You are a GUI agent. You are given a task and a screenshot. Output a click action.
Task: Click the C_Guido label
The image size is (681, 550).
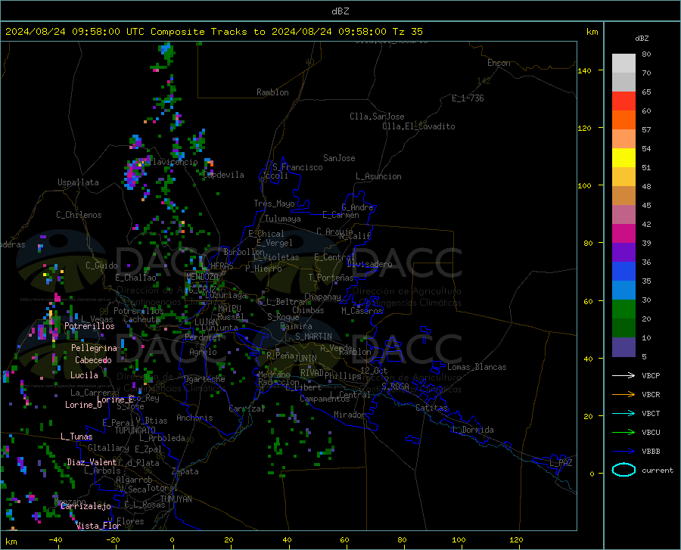pyautogui.click(x=101, y=266)
